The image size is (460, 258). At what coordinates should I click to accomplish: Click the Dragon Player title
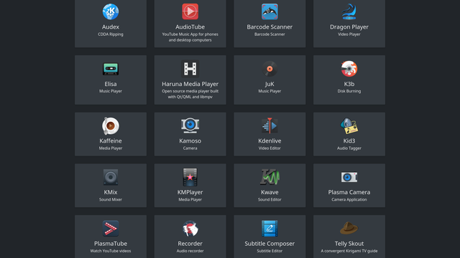(x=349, y=27)
